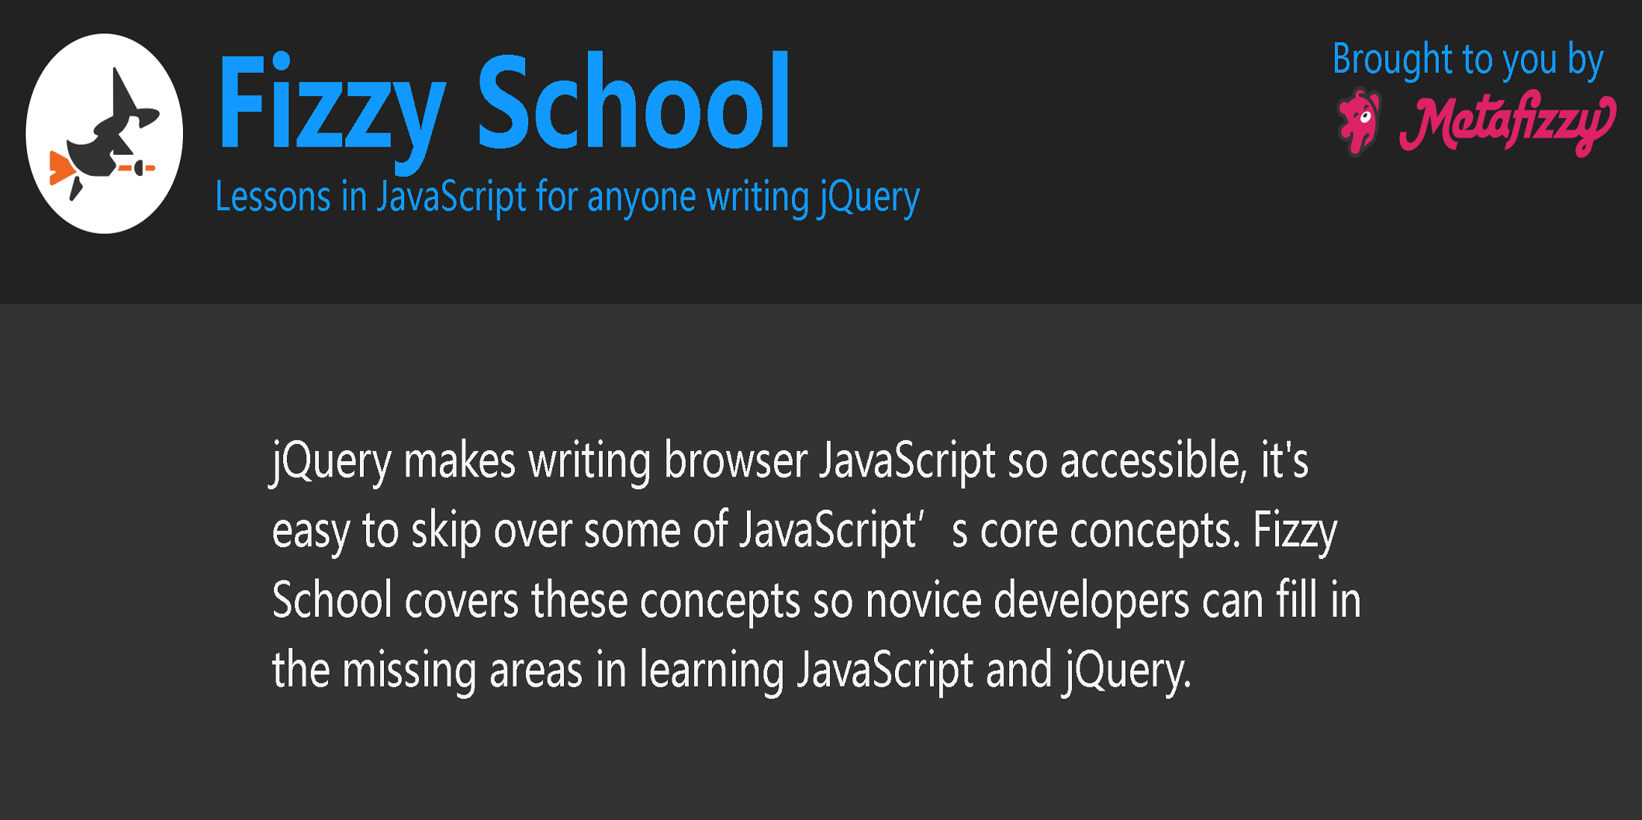Click the Fizzy School heading
The width and height of the screenshot is (1642, 820).
(503, 102)
